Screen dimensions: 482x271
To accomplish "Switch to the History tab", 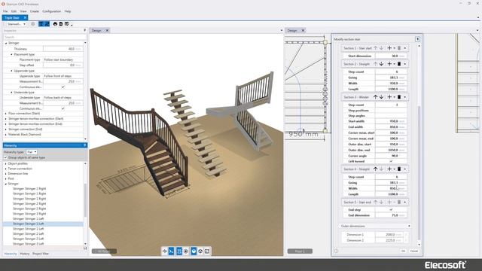I will point(25,254).
